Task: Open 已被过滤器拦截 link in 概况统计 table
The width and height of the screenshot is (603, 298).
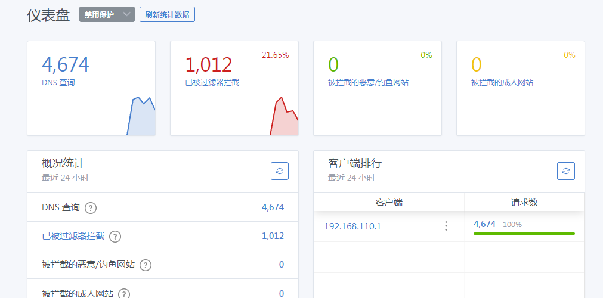Action: tap(73, 235)
